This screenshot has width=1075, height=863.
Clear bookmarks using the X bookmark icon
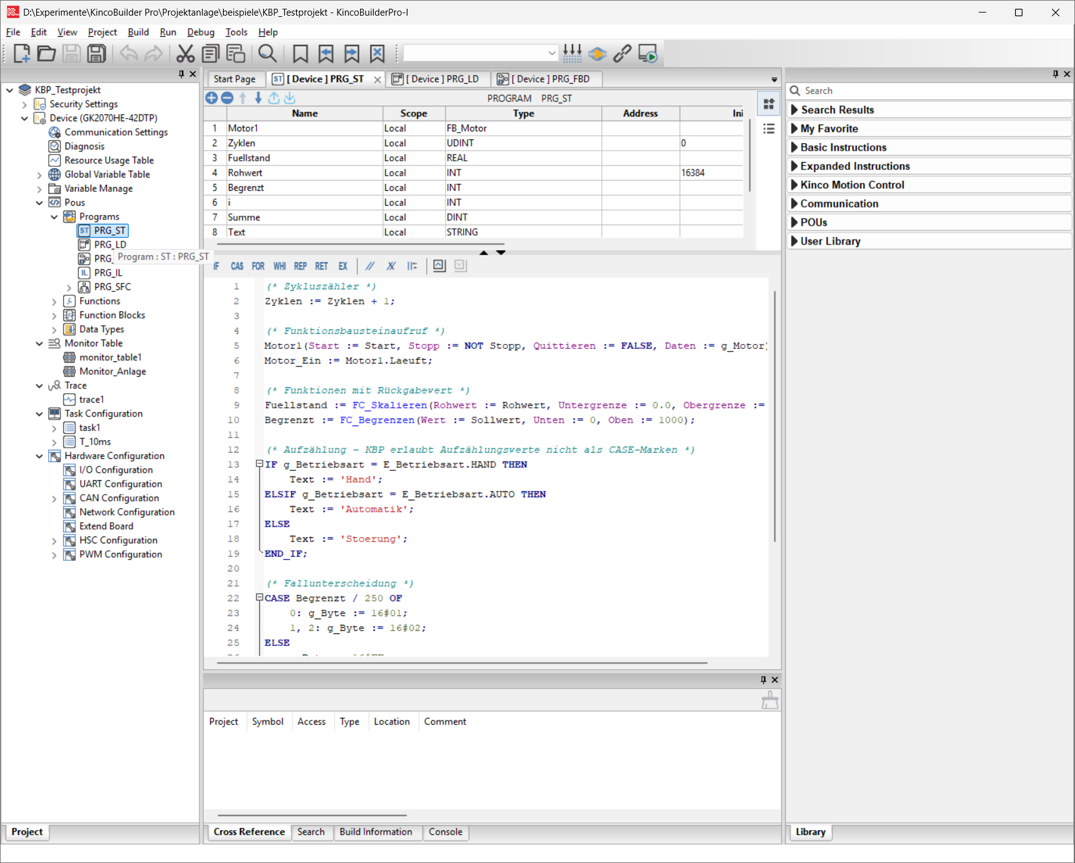[x=377, y=54]
